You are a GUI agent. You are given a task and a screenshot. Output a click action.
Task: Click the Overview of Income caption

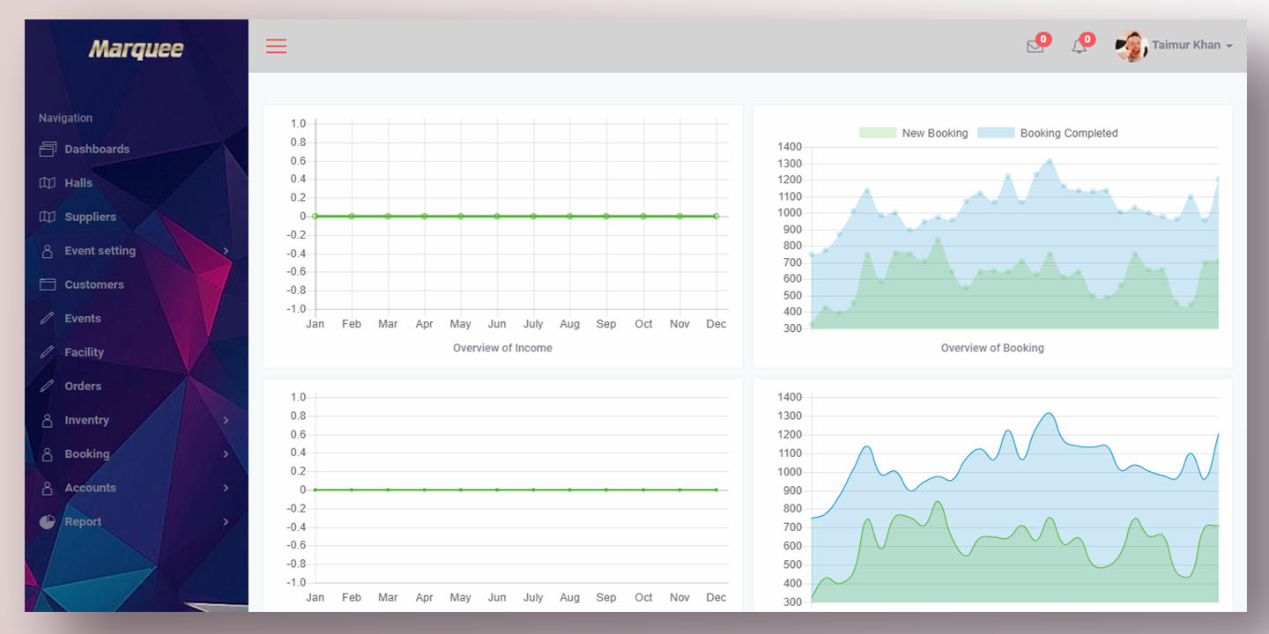coord(502,348)
